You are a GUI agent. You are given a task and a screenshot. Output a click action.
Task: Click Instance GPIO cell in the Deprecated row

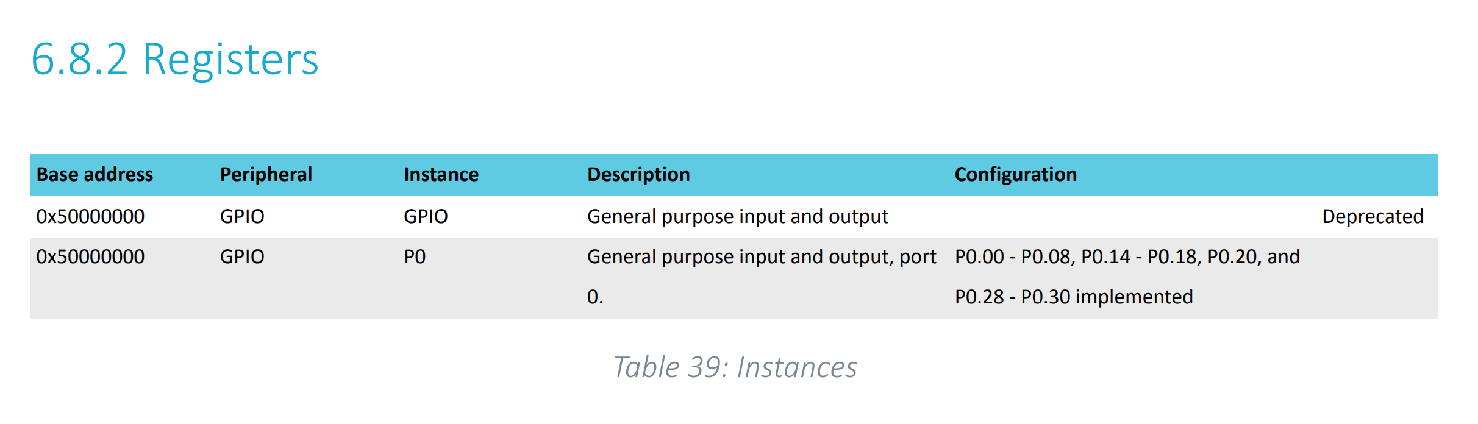point(426,217)
